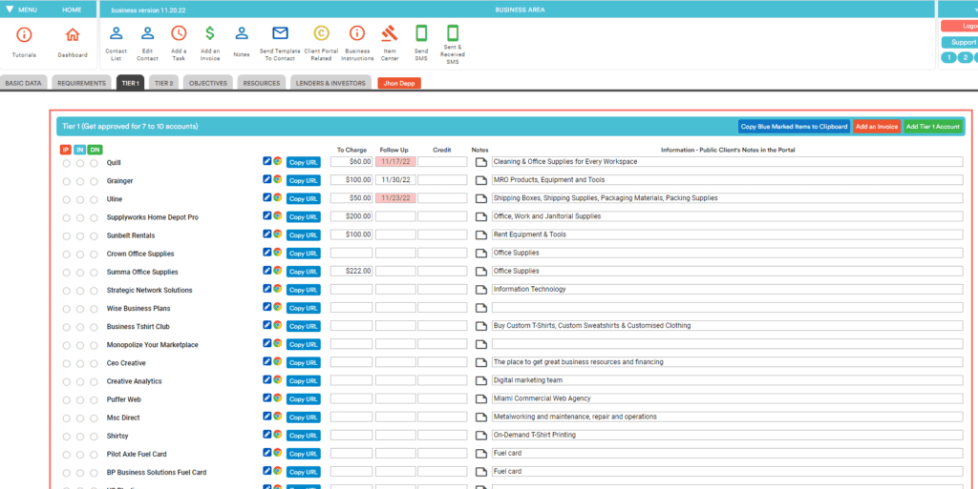Screen dimensions: 978x489
Task: Open the notes icon for Puffer Web
Action: coord(480,399)
